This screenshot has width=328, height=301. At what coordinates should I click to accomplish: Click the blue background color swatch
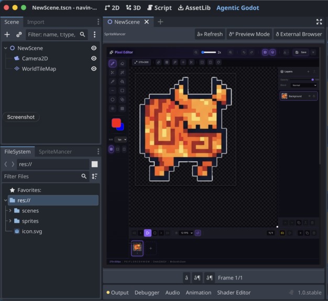(x=122, y=128)
